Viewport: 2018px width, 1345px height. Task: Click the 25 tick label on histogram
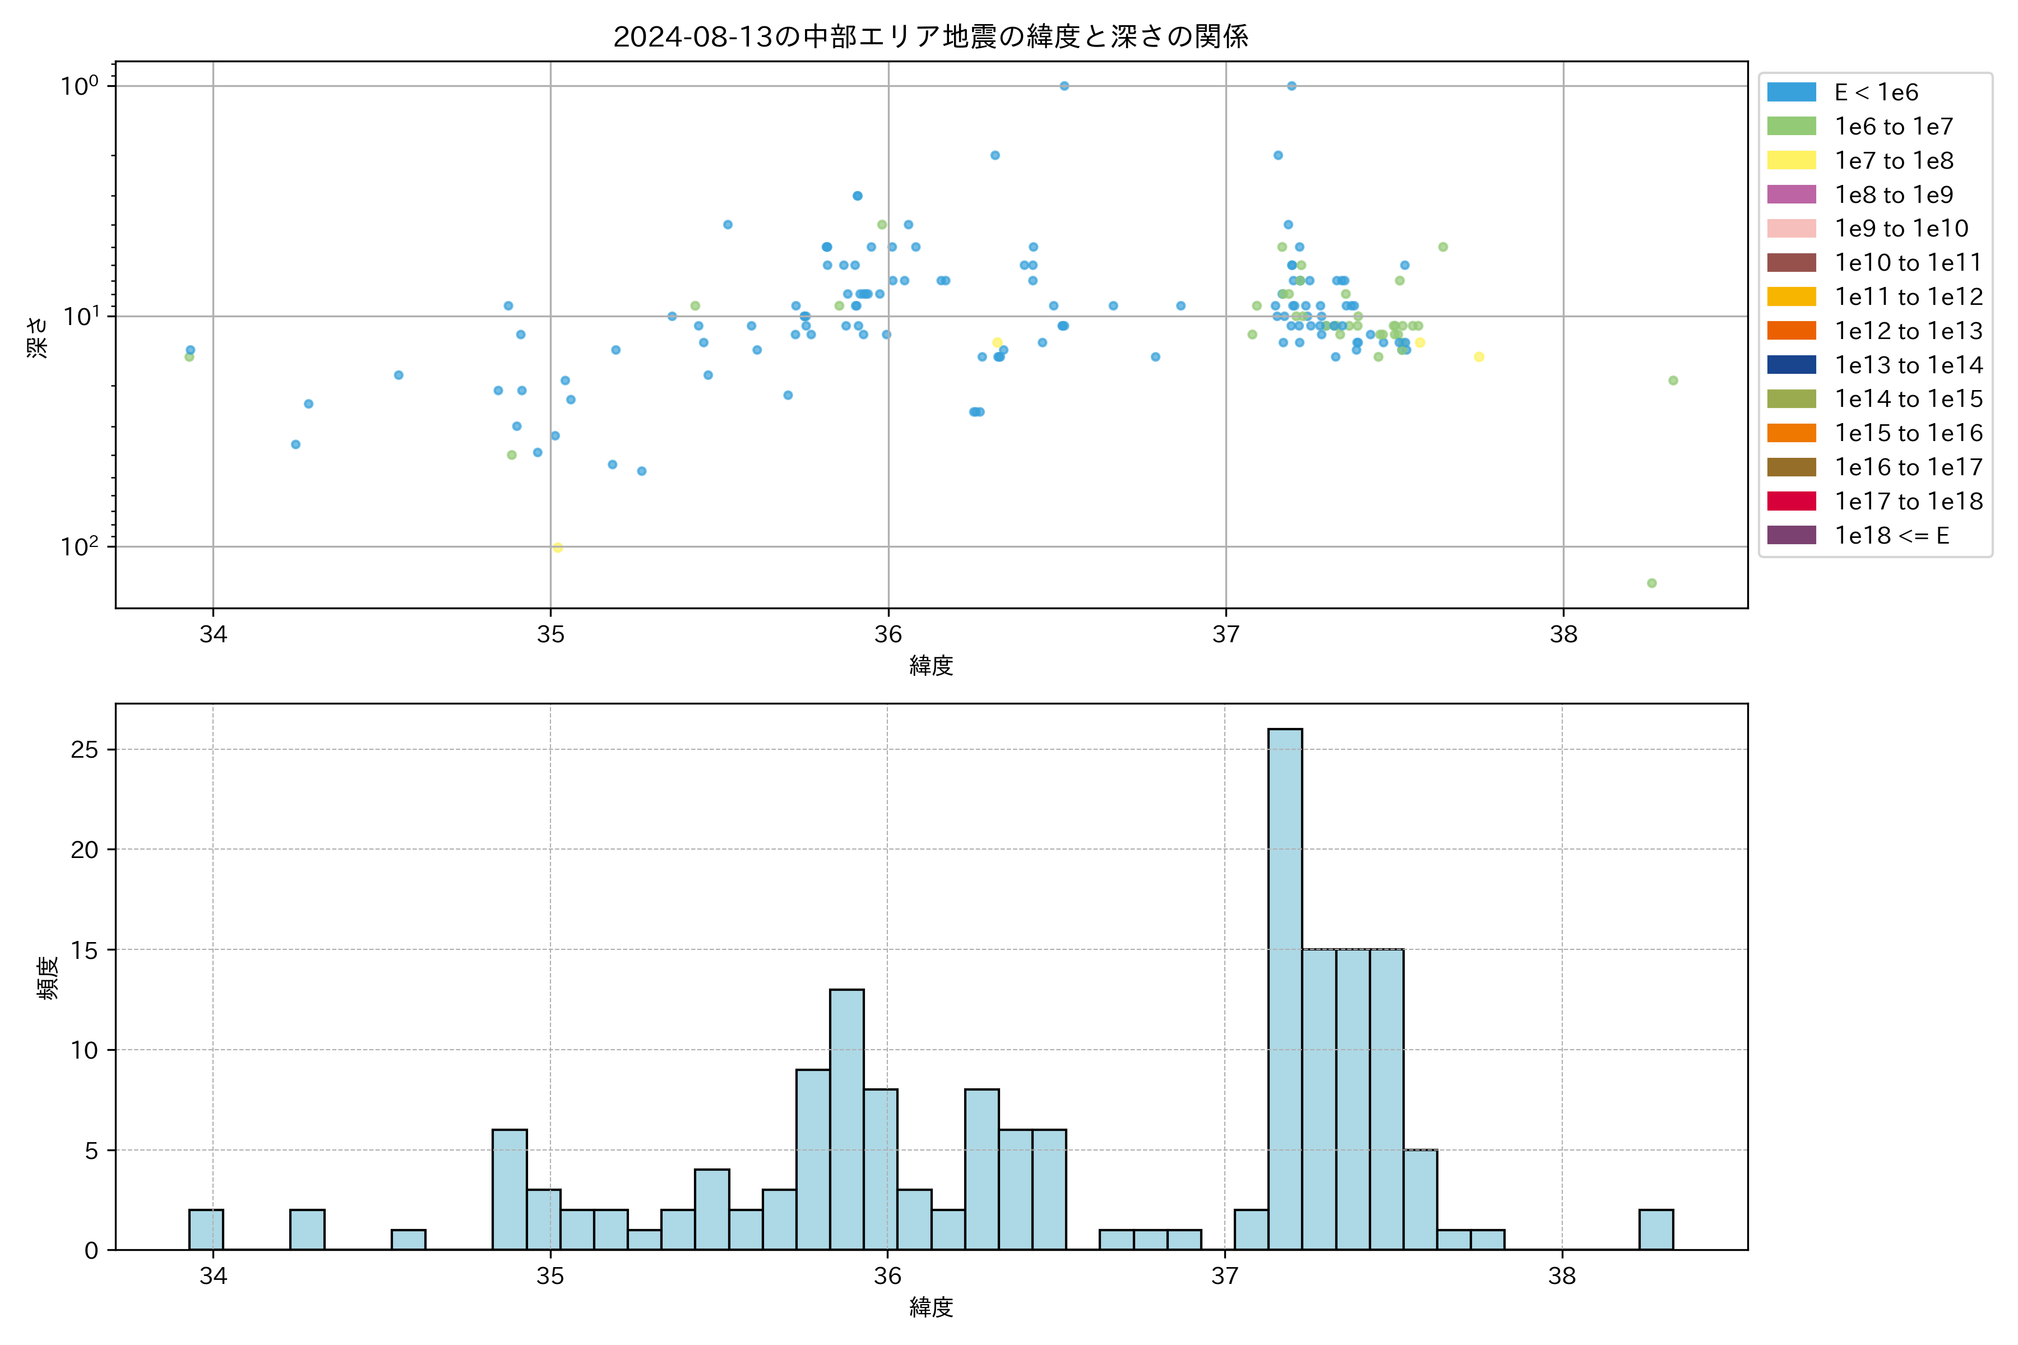pyautogui.click(x=85, y=750)
